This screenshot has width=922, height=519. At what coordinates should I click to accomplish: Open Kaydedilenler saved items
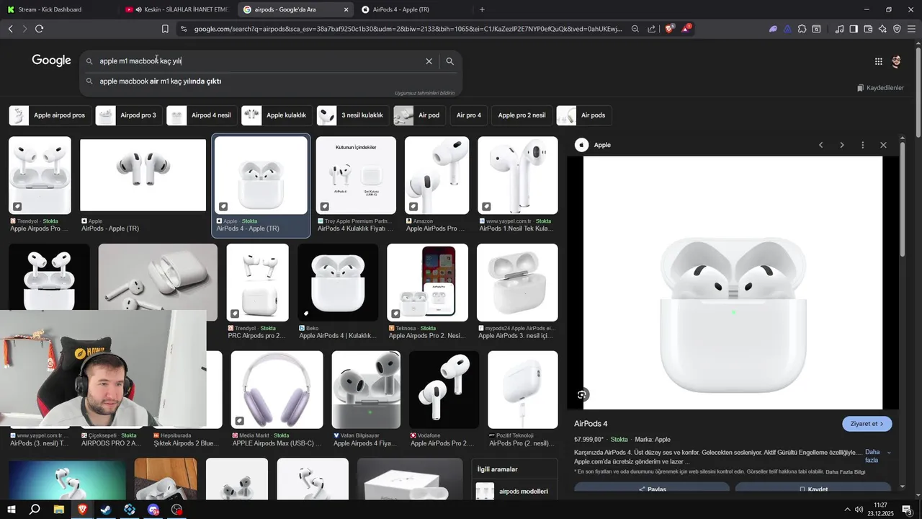pyautogui.click(x=880, y=88)
